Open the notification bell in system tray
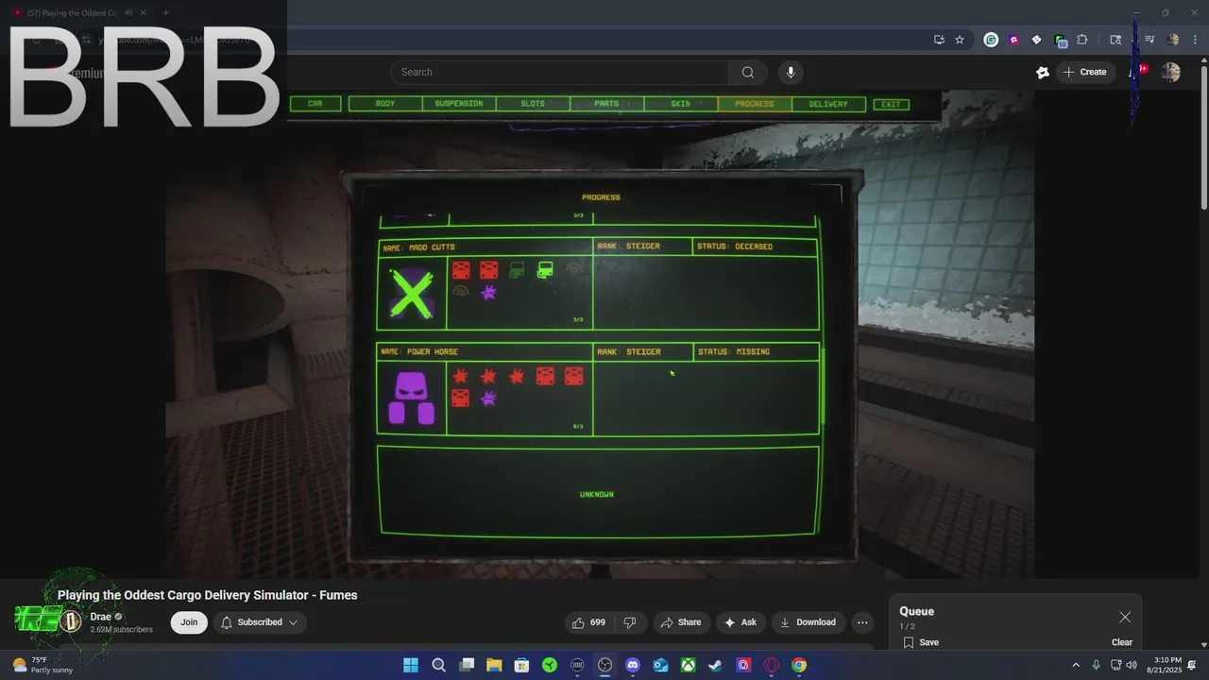Screen dimensions: 1209x680 coord(1192,665)
